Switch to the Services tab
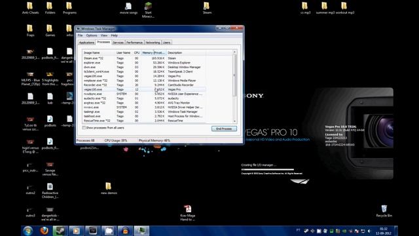 tap(118, 43)
